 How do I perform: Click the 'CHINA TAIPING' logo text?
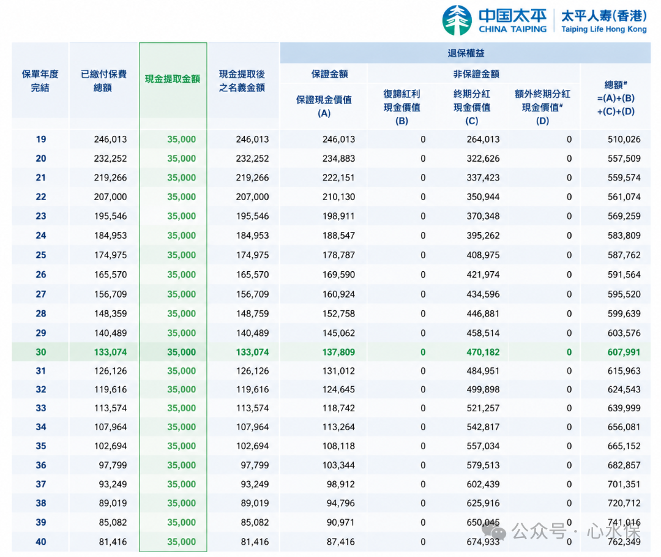point(513,29)
